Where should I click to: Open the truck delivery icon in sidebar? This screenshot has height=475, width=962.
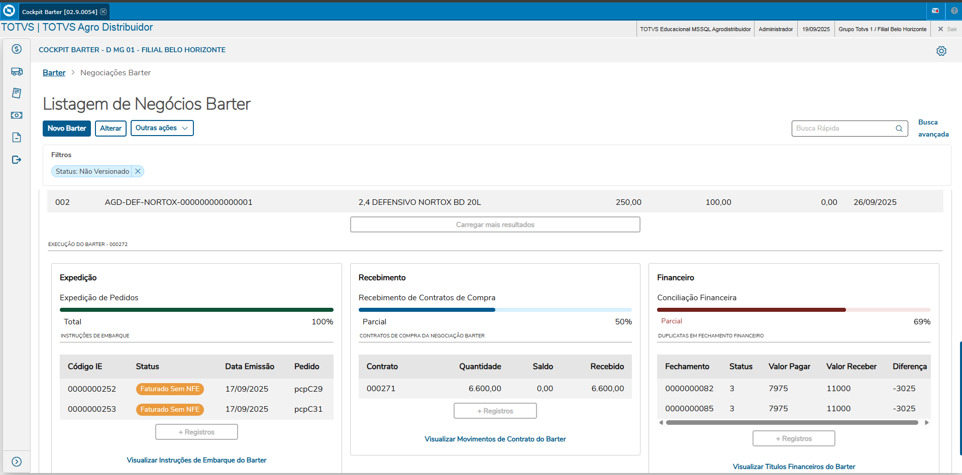coord(17,71)
